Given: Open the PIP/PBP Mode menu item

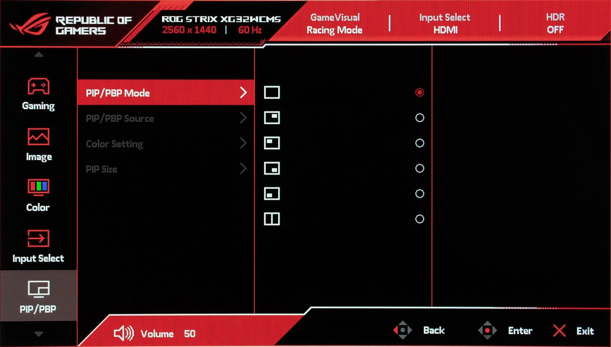Looking at the screenshot, I should (x=166, y=92).
